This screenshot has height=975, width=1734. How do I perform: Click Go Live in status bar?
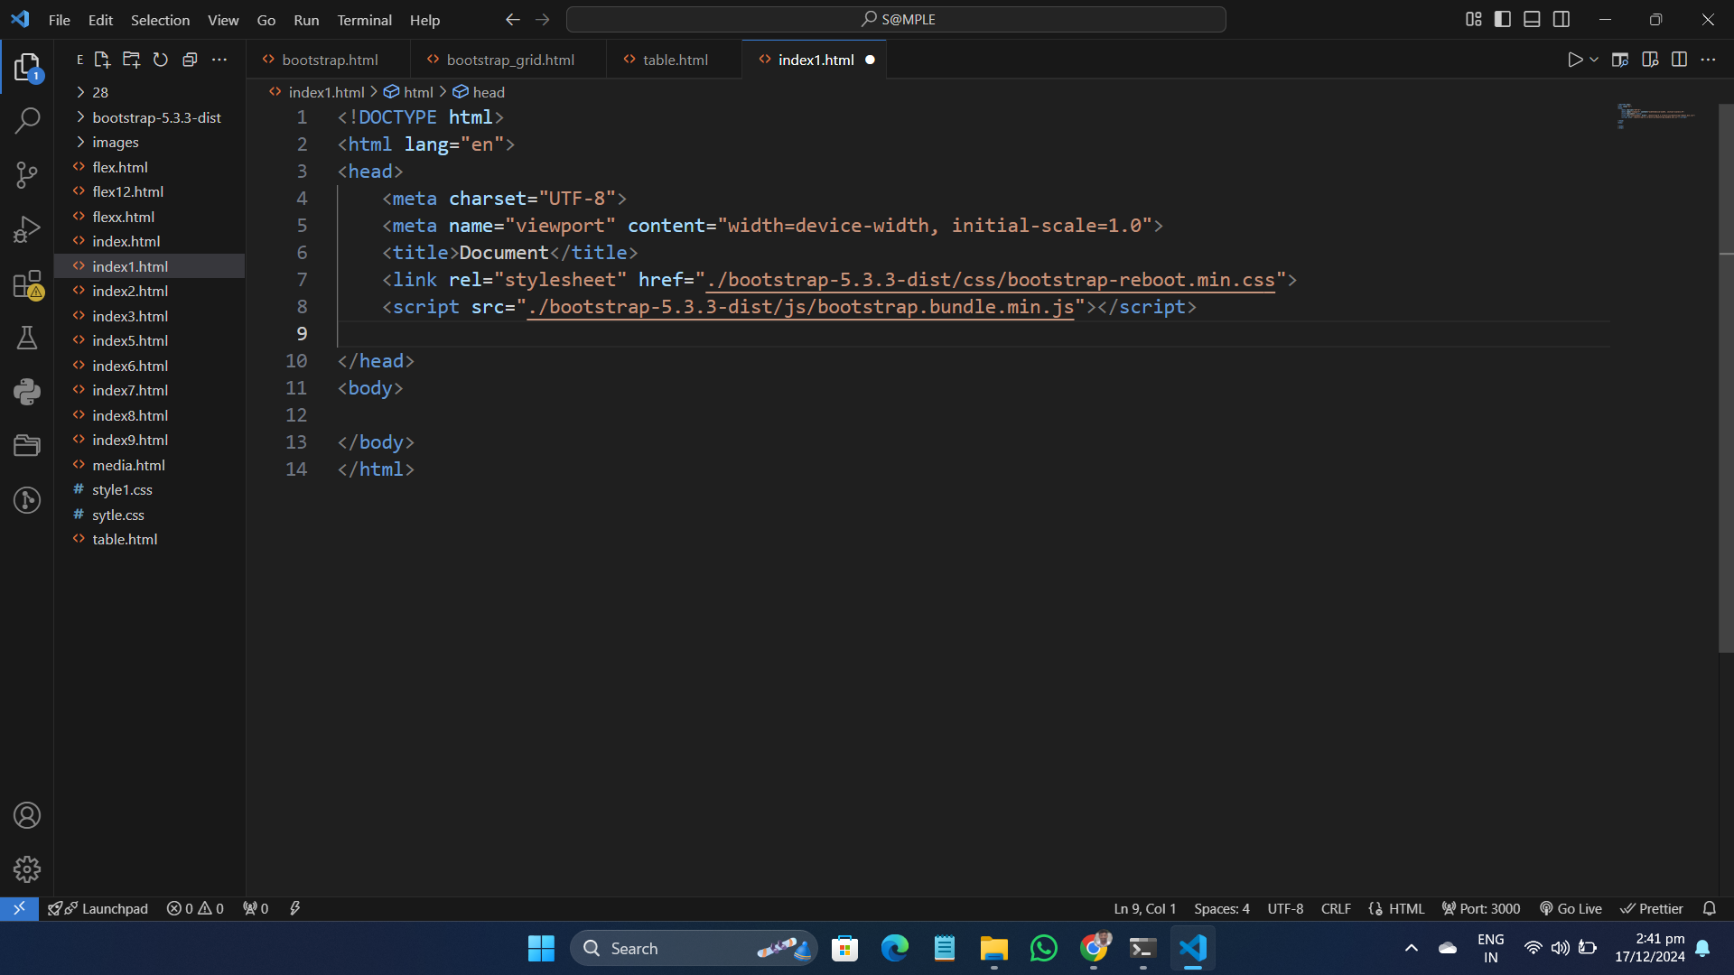click(1571, 908)
